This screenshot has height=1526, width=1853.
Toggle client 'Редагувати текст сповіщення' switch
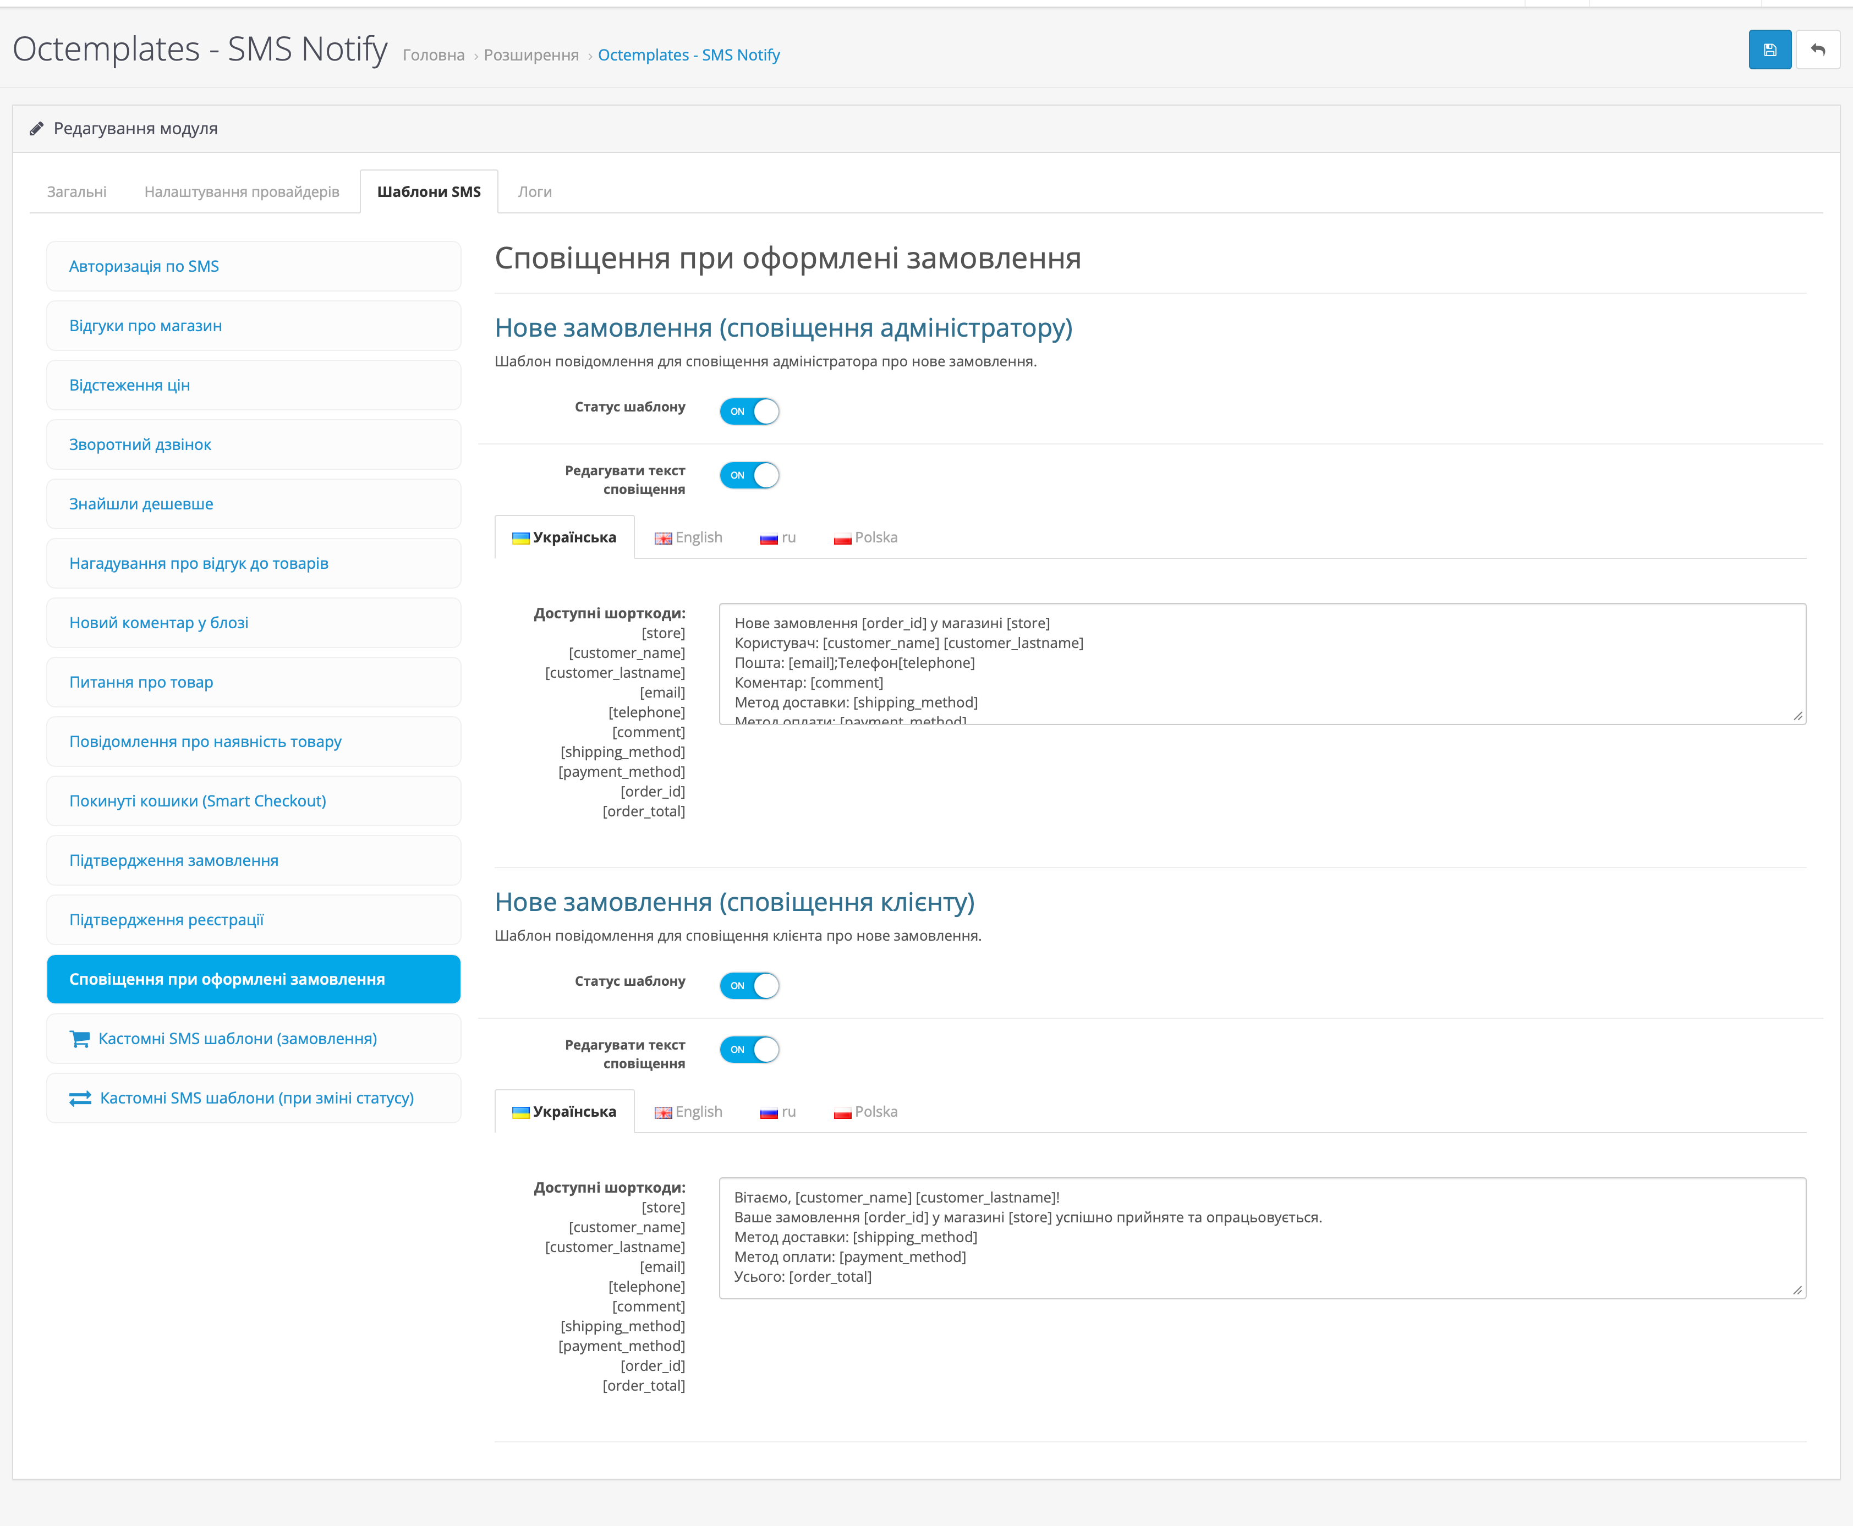749,1050
